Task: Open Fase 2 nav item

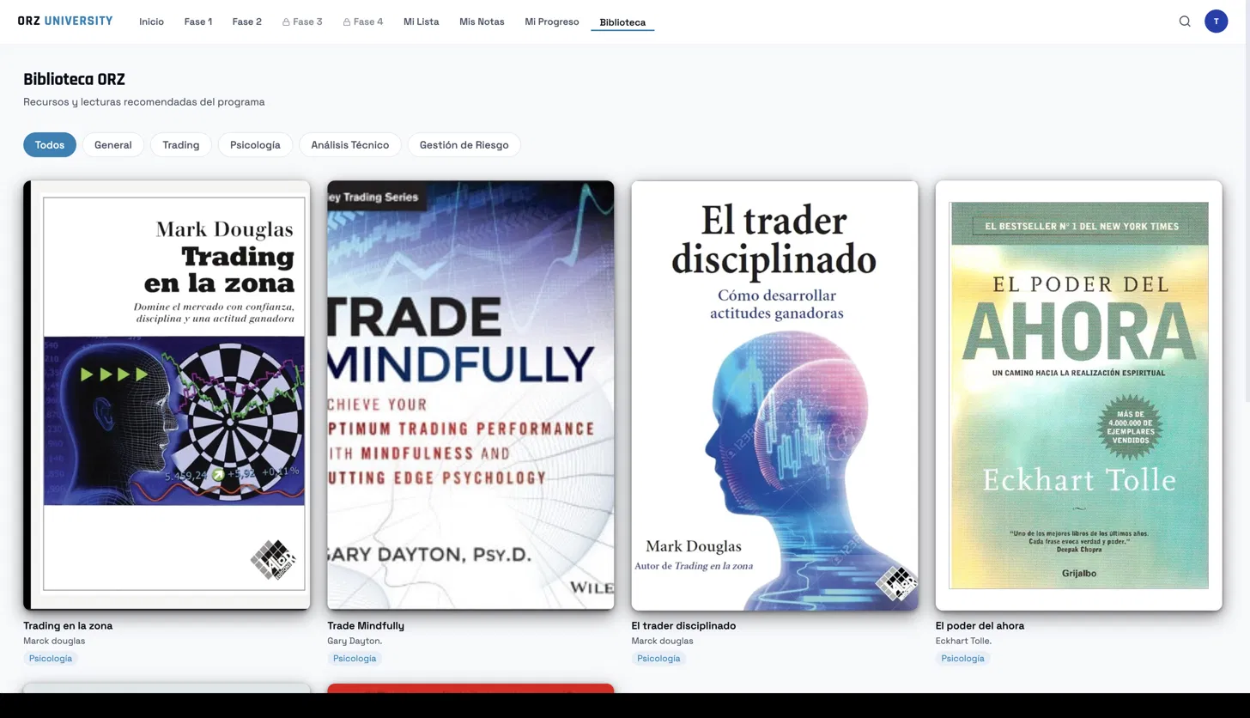Action: (246, 21)
